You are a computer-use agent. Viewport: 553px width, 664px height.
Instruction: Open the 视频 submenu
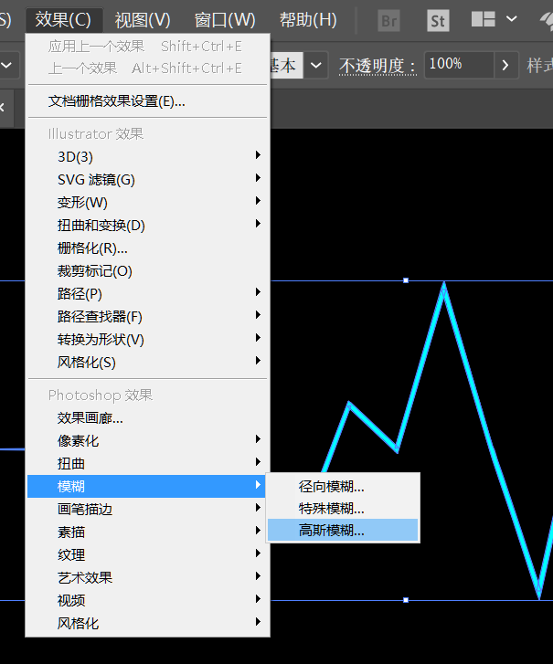(x=147, y=600)
